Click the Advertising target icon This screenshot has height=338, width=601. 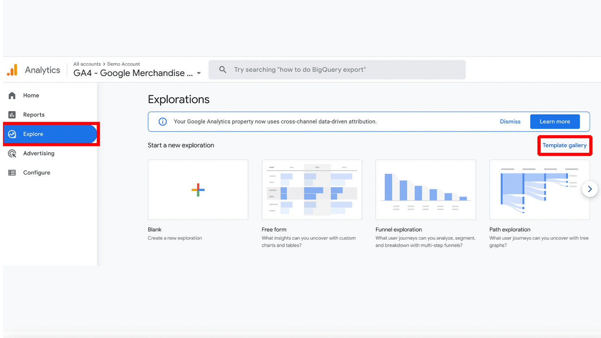(x=12, y=153)
